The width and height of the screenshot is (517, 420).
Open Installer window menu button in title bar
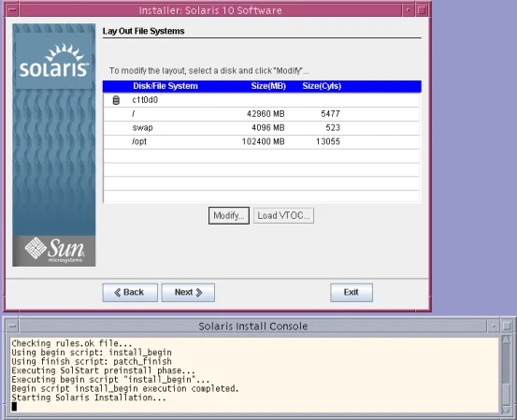coord(12,10)
